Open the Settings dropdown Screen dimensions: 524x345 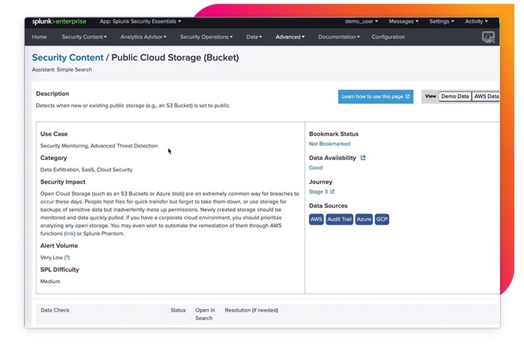[441, 21]
